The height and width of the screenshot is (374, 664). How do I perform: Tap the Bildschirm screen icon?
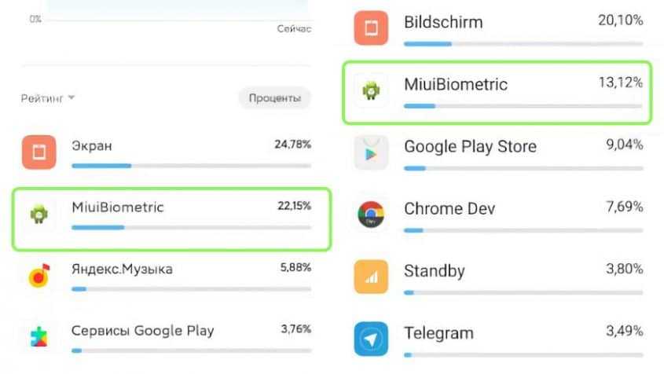[x=371, y=28]
